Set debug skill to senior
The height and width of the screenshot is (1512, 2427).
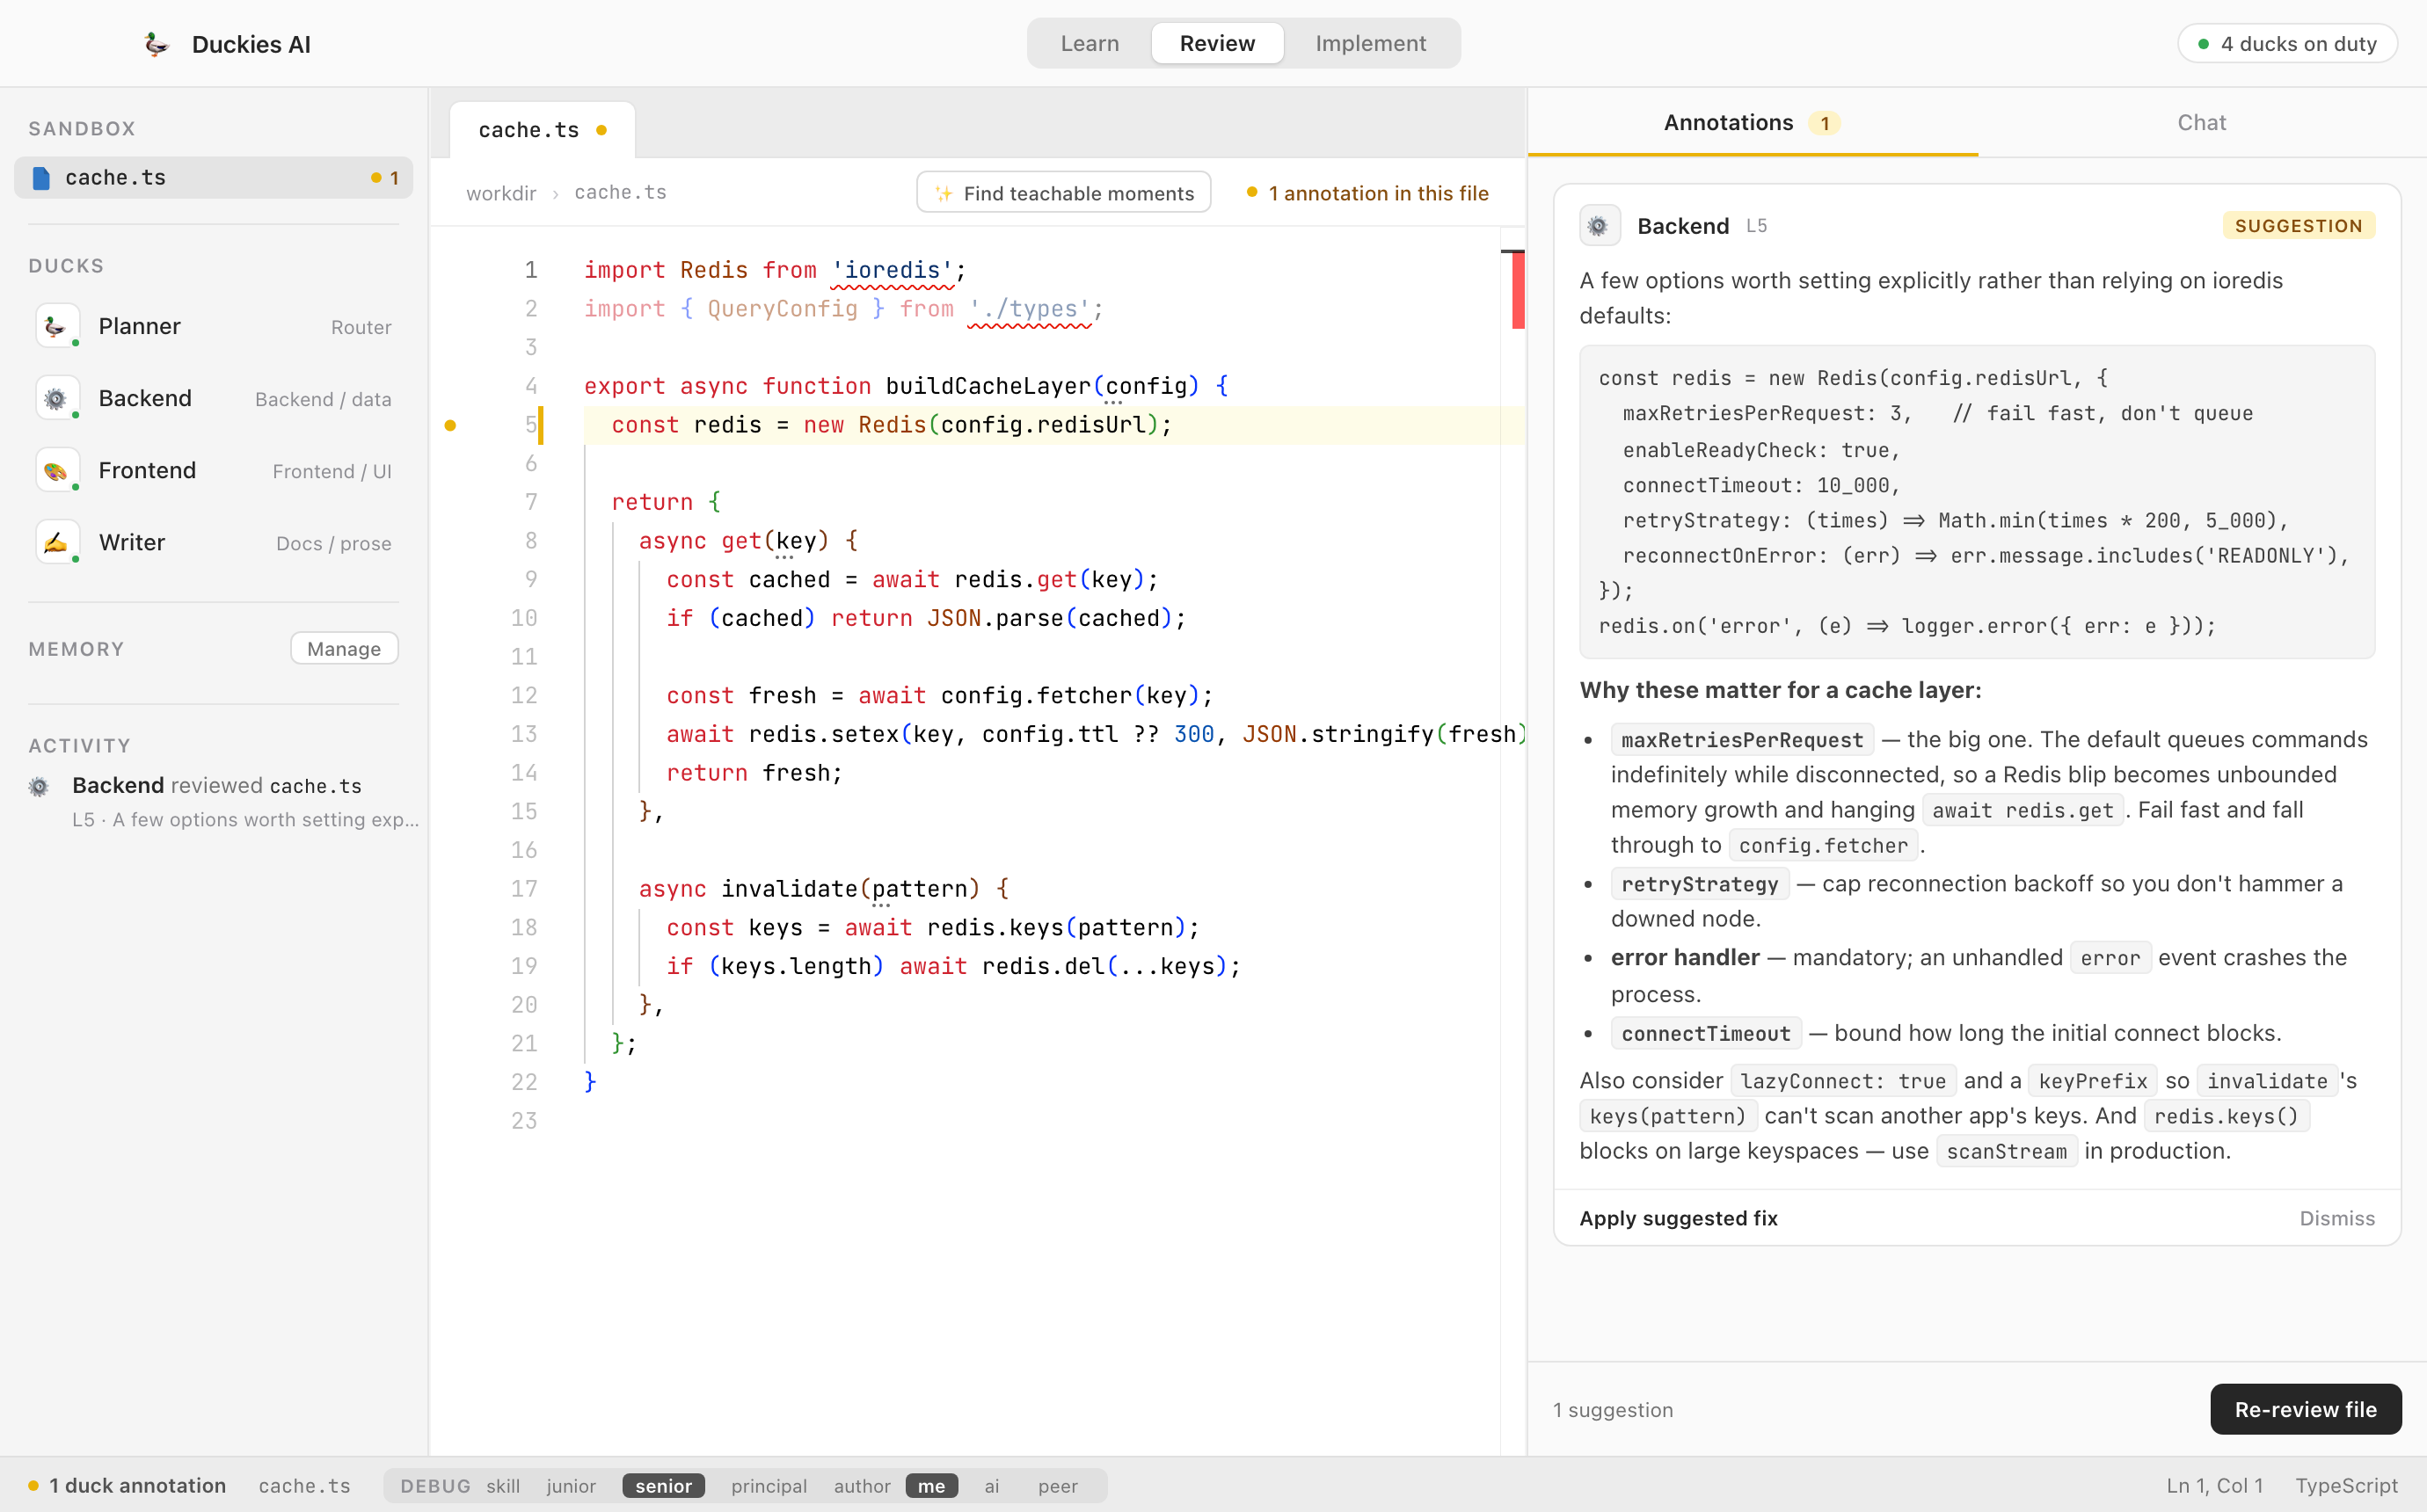pos(663,1486)
